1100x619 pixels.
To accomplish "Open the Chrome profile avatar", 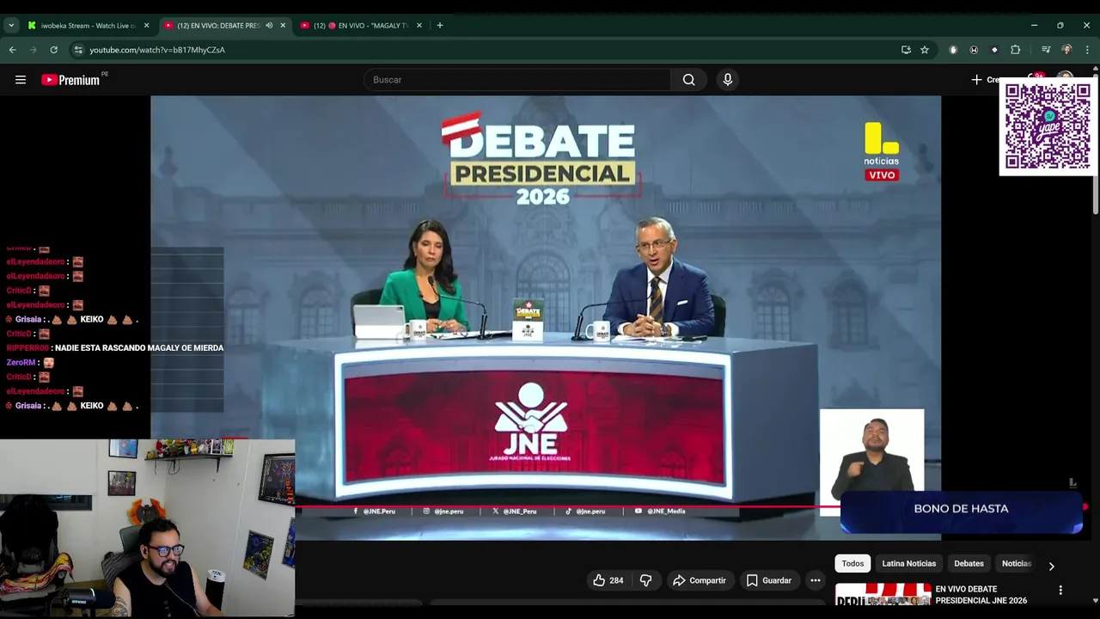I will (x=1066, y=50).
